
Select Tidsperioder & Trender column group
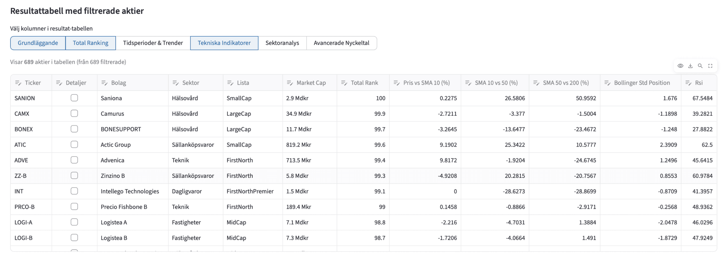[x=153, y=43]
